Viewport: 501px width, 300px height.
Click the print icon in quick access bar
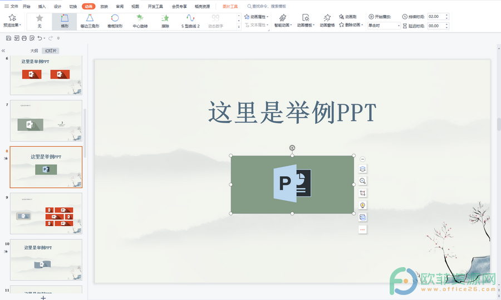24,38
